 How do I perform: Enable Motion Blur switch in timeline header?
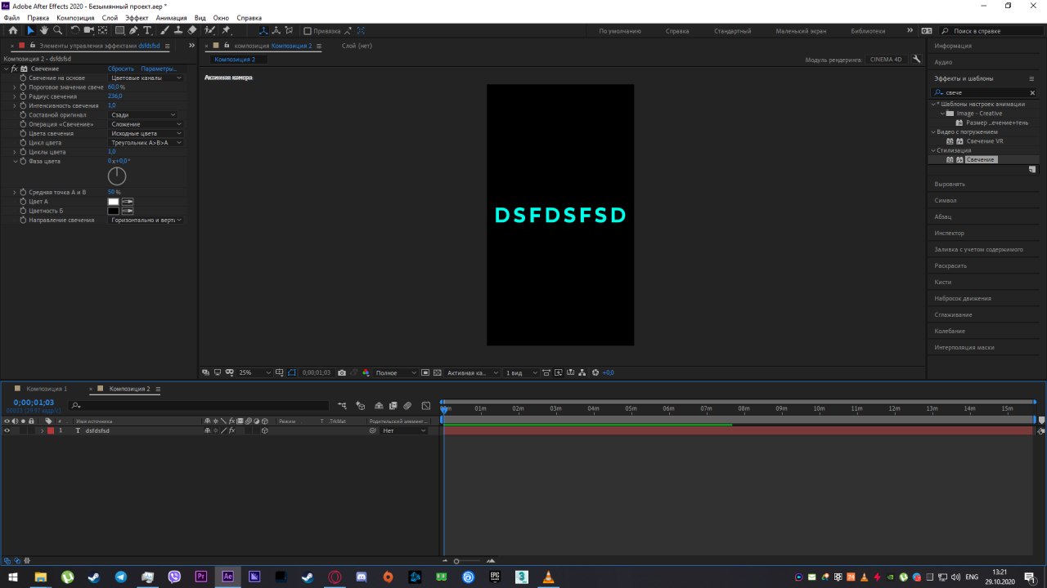point(407,405)
